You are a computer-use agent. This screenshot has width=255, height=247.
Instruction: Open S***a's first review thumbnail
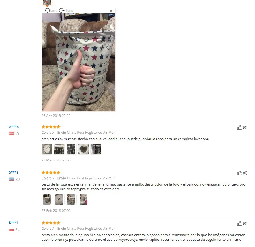[x=47, y=199]
